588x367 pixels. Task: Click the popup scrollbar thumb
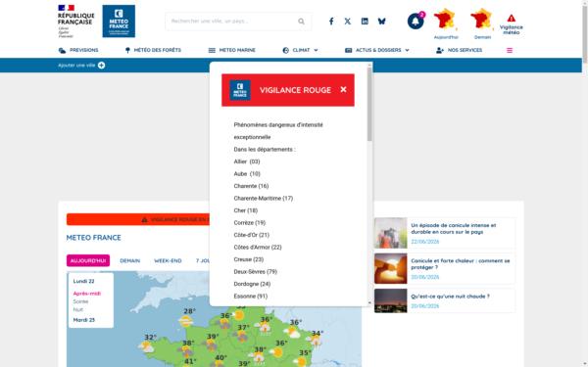point(369,104)
